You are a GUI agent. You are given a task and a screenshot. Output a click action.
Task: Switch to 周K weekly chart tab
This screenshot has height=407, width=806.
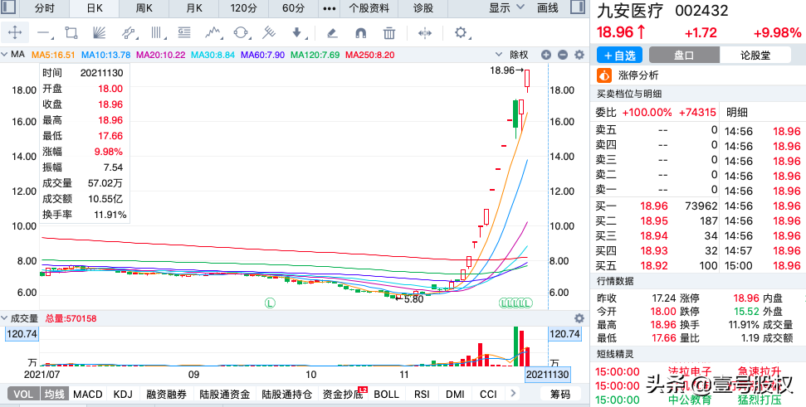coord(144,8)
